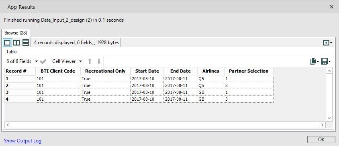Image resolution: width=339 pixels, height=146 pixels.
Task: Select record row 4
Action: [20, 99]
